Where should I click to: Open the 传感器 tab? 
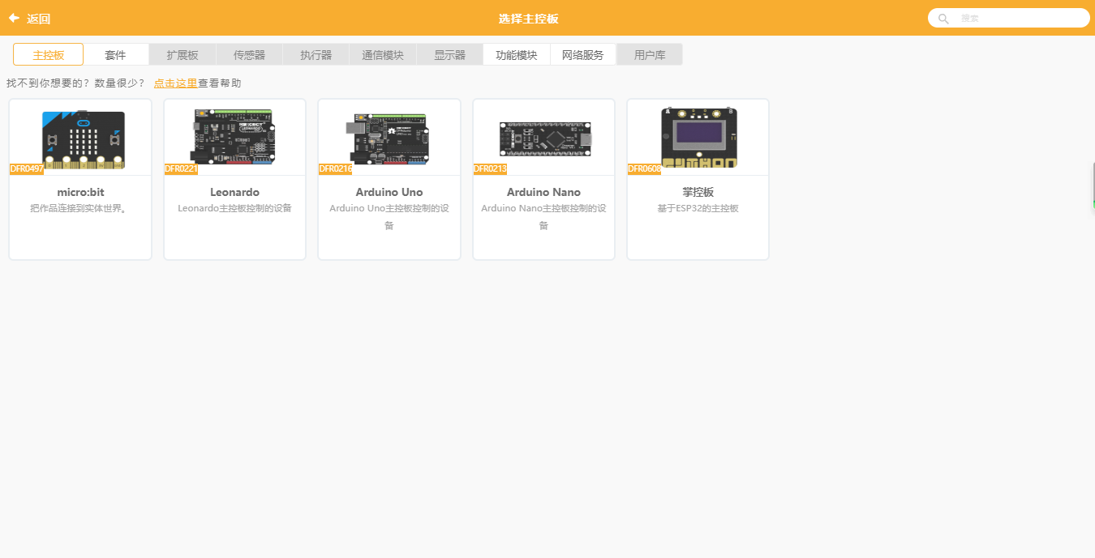[x=249, y=54]
